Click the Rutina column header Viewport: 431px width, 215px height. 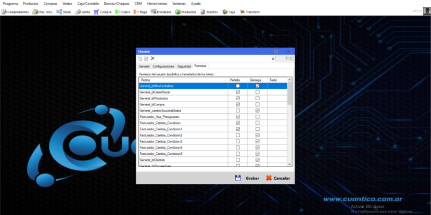[x=183, y=80]
